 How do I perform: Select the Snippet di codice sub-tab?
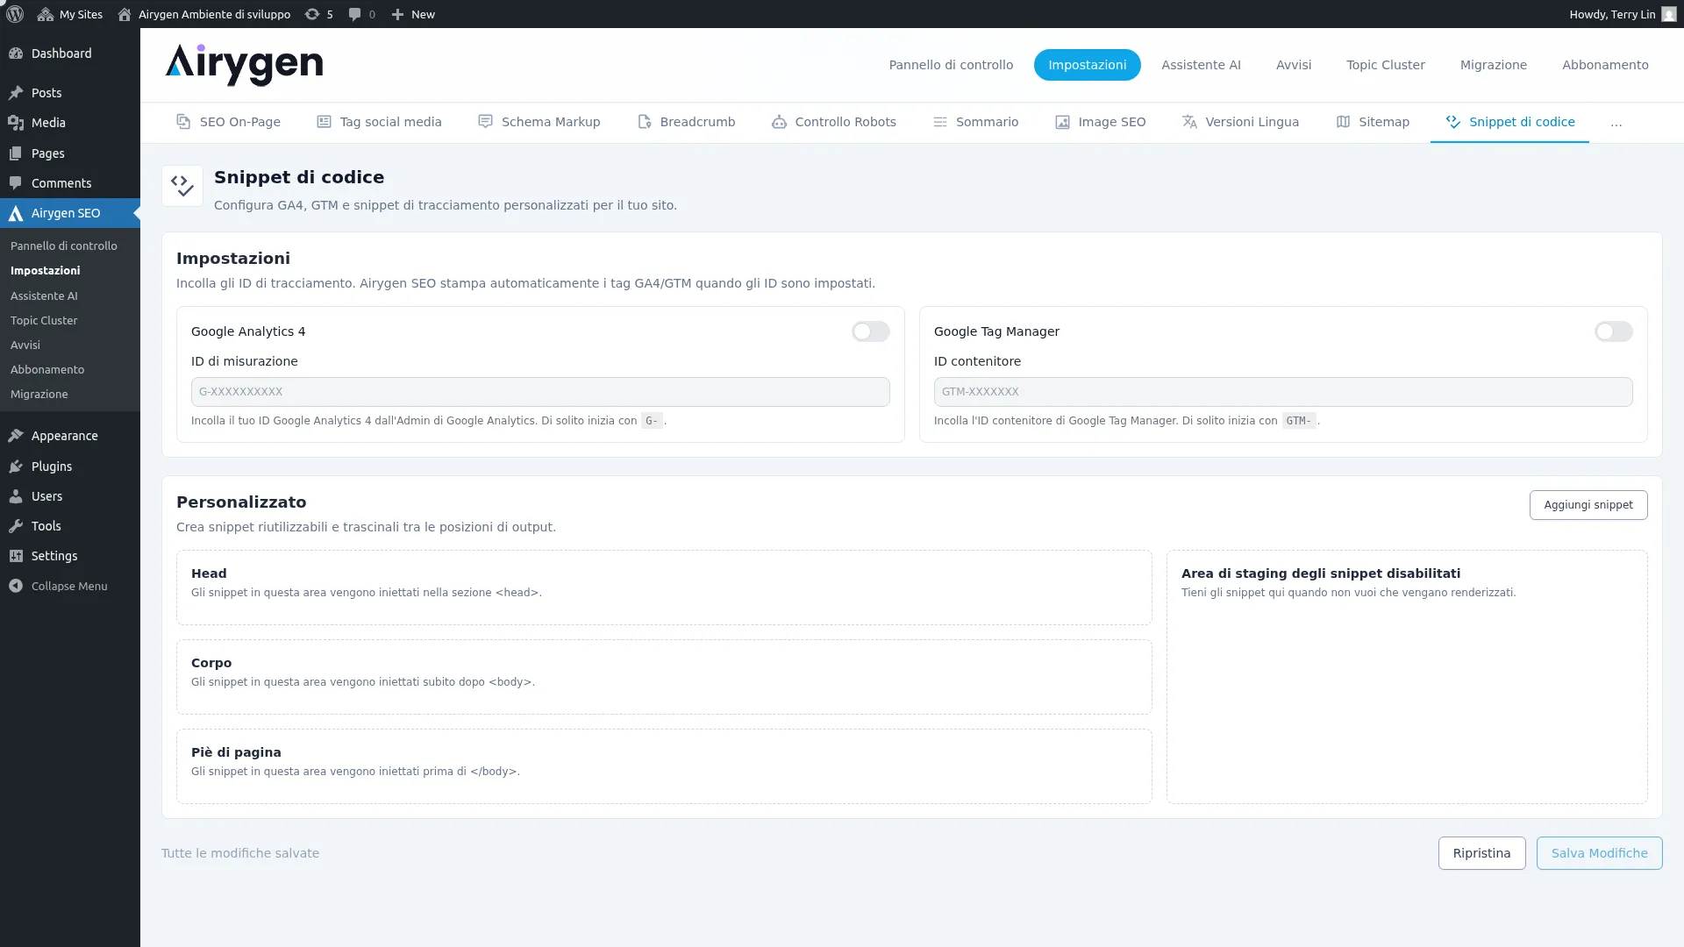pyautogui.click(x=1509, y=122)
